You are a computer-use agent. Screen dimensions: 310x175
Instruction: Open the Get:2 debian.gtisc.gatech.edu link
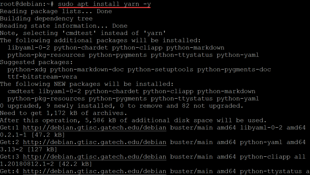94,142
